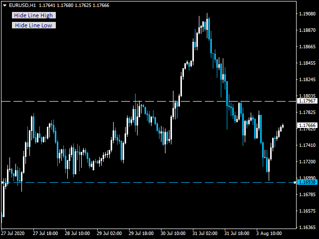Open the chart dropdown triangle beside EURUSD,H1
The image size is (319, 239).
5,5
